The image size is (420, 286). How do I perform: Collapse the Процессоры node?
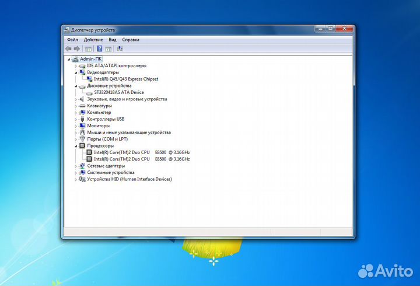(76, 146)
